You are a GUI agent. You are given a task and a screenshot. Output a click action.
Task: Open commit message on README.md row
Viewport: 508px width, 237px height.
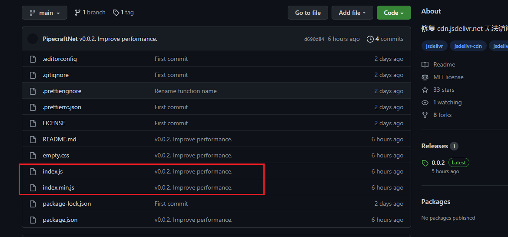coord(193,140)
